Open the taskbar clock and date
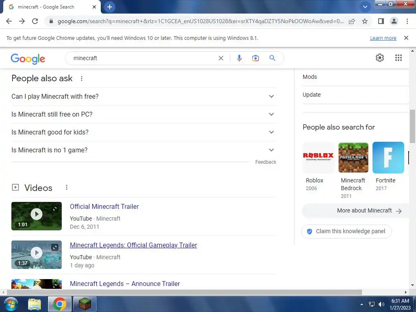The width and height of the screenshot is (416, 312). (x=400, y=304)
